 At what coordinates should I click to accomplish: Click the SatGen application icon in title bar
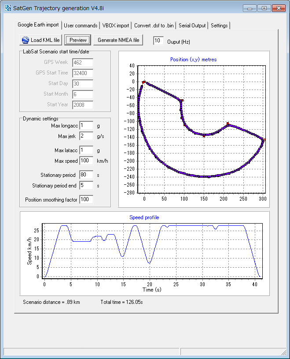point(8,8)
